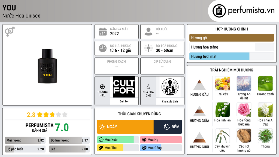Click the 2.8 user rating number
Screen dimensions: 279x157
(x=31, y=115)
